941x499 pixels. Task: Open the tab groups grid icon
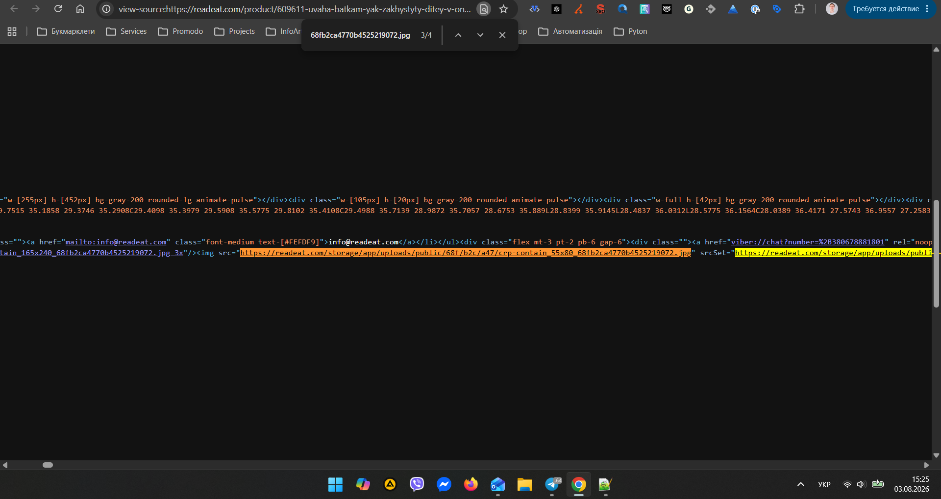coord(12,31)
